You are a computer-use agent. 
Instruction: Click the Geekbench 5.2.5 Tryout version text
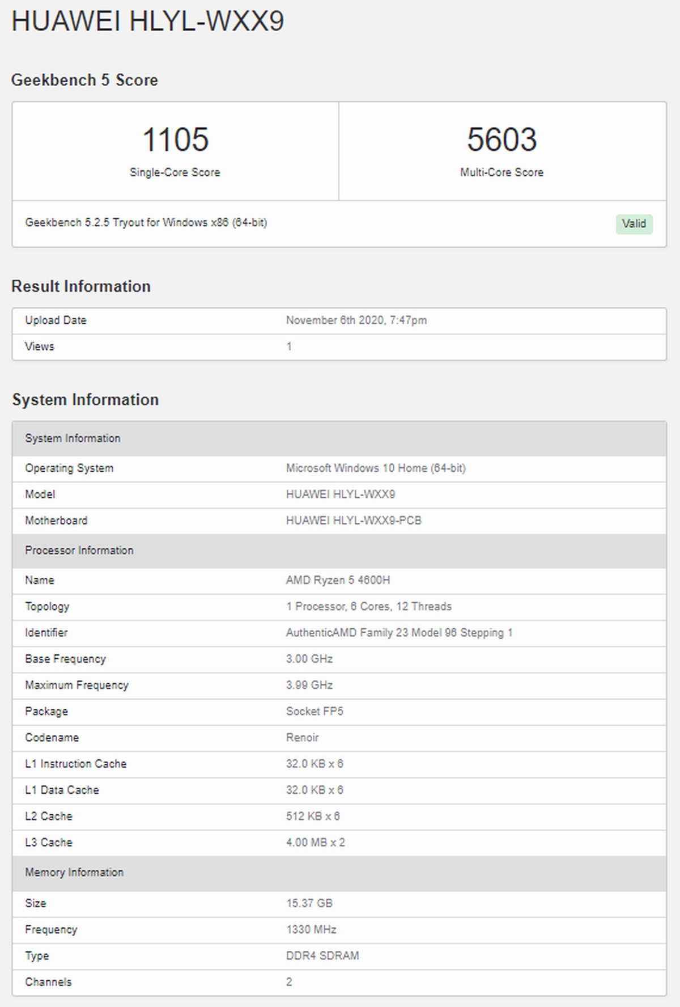[146, 223]
